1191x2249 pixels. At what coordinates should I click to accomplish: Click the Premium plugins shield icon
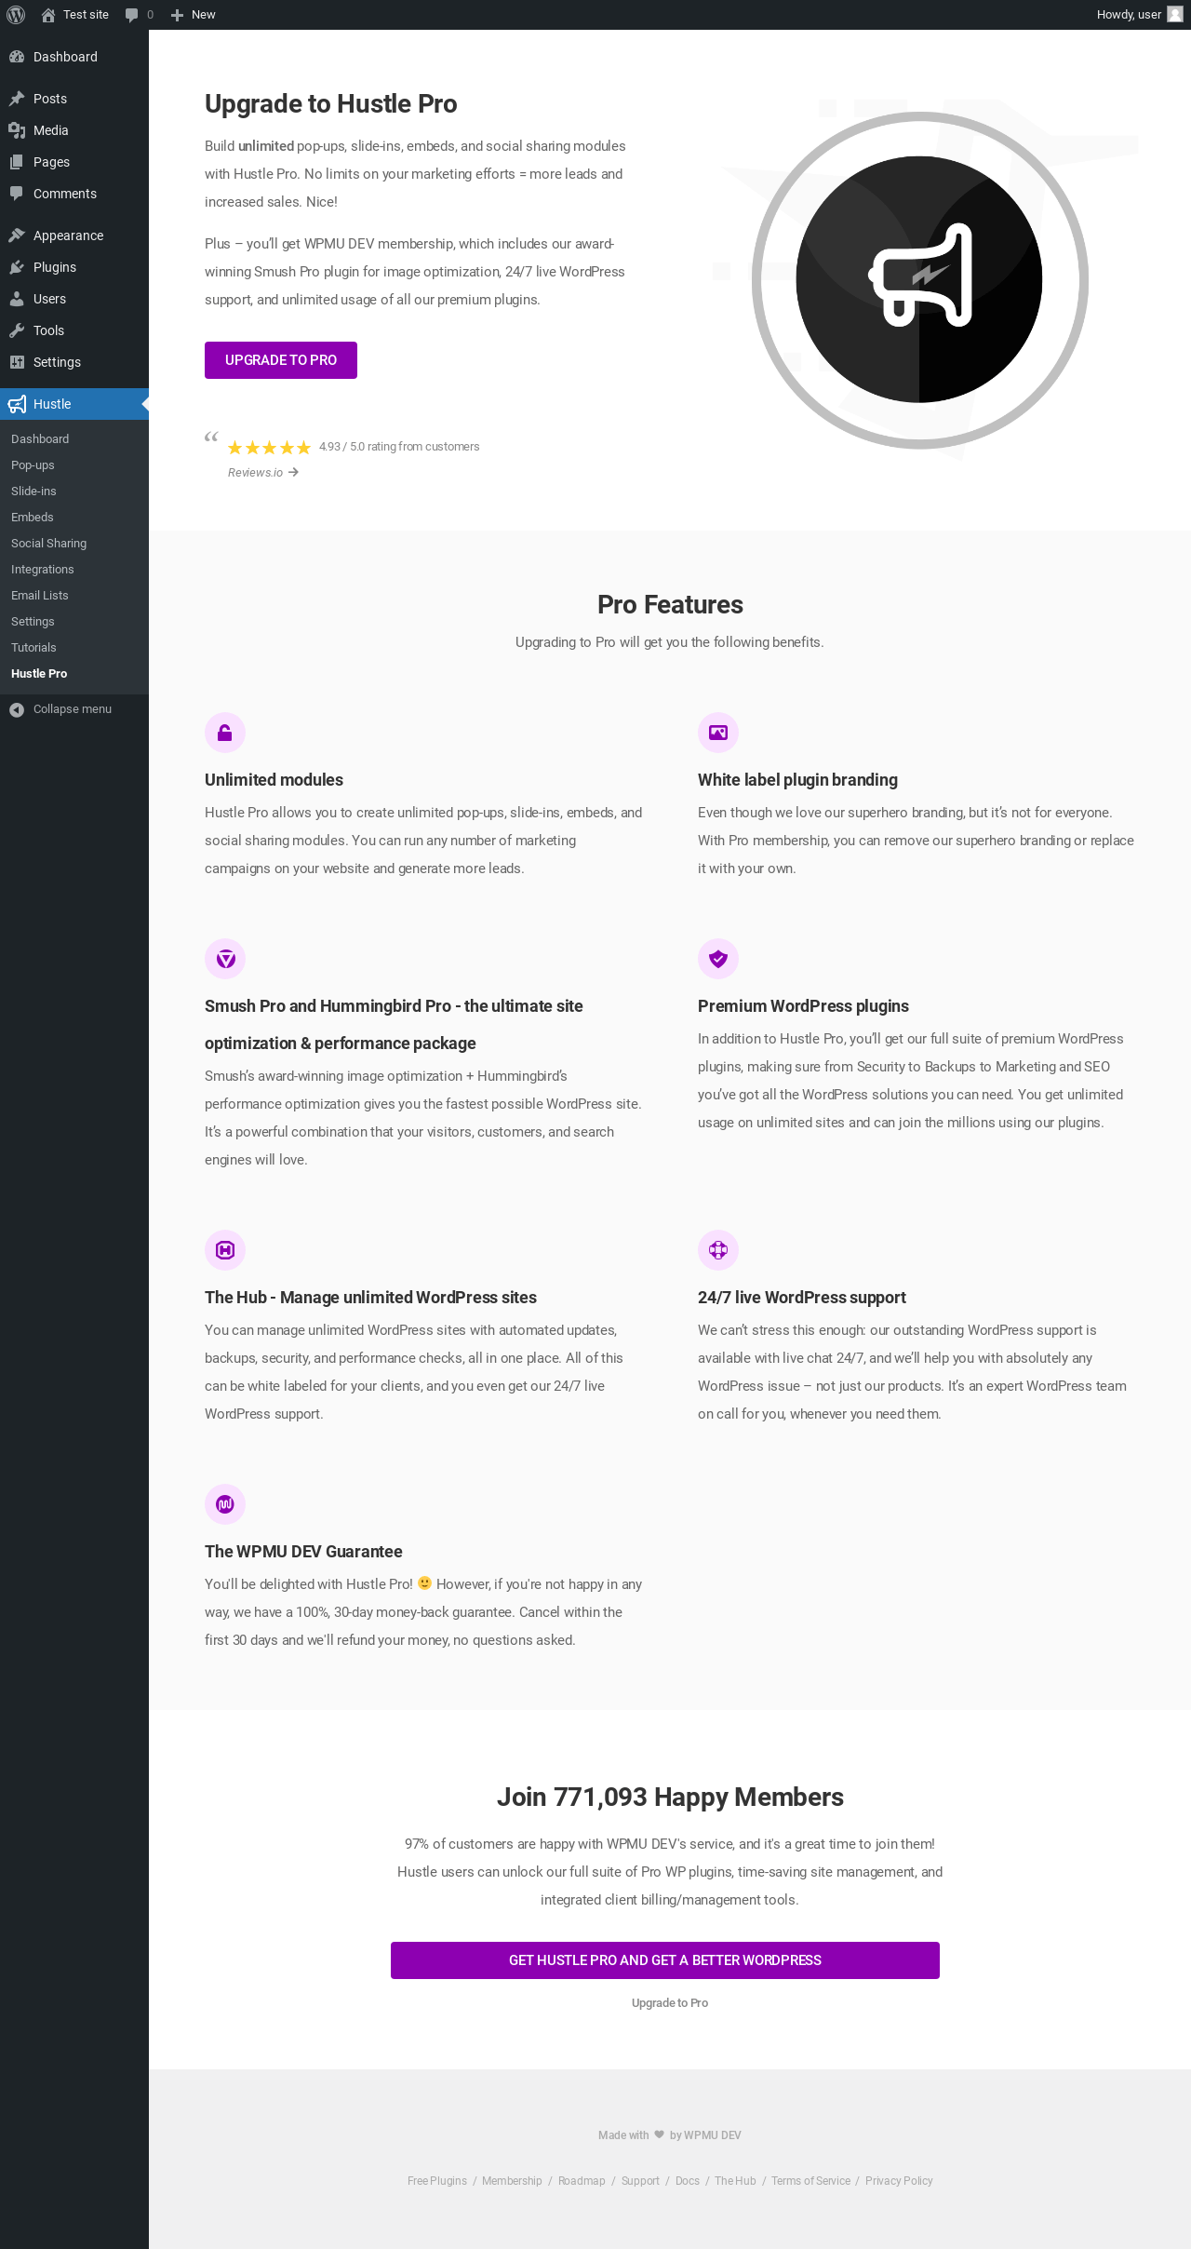[x=718, y=960]
